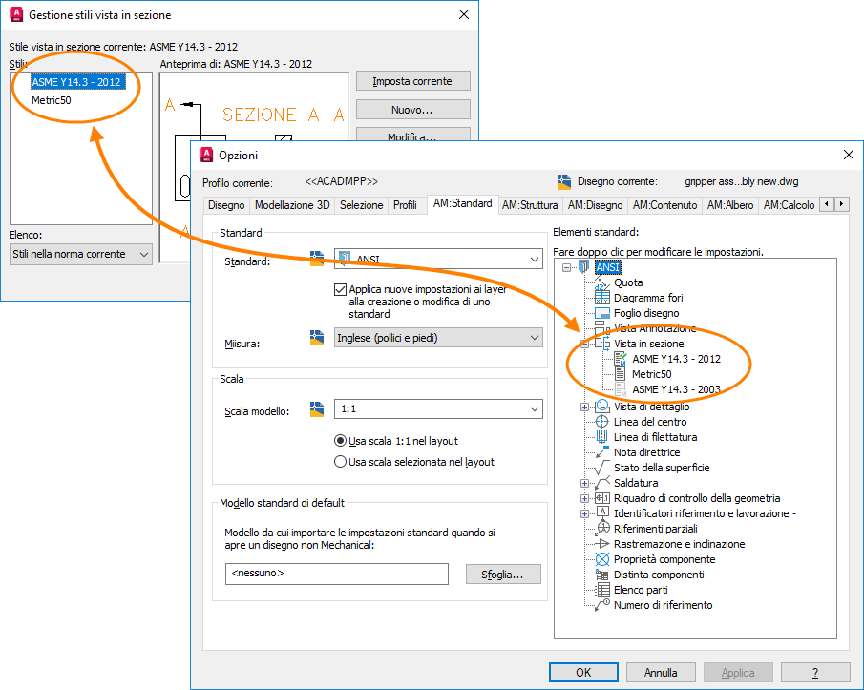The height and width of the screenshot is (690, 864).
Task: Open the AM:Calcolo tab
Action: pyautogui.click(x=789, y=205)
